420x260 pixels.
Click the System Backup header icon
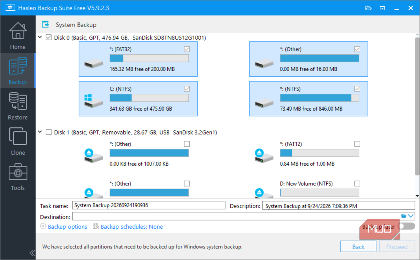coord(46,25)
